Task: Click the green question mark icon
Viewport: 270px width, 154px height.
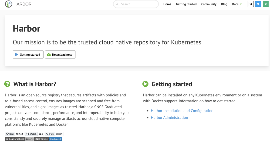Action: 7,84
